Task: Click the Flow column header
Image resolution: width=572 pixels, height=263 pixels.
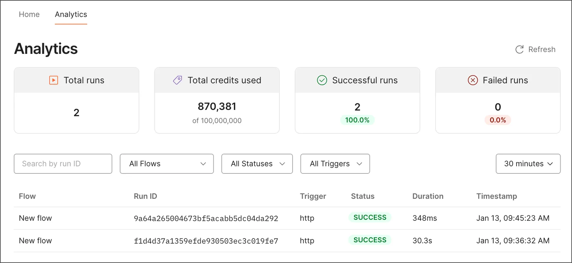Action: click(27, 196)
